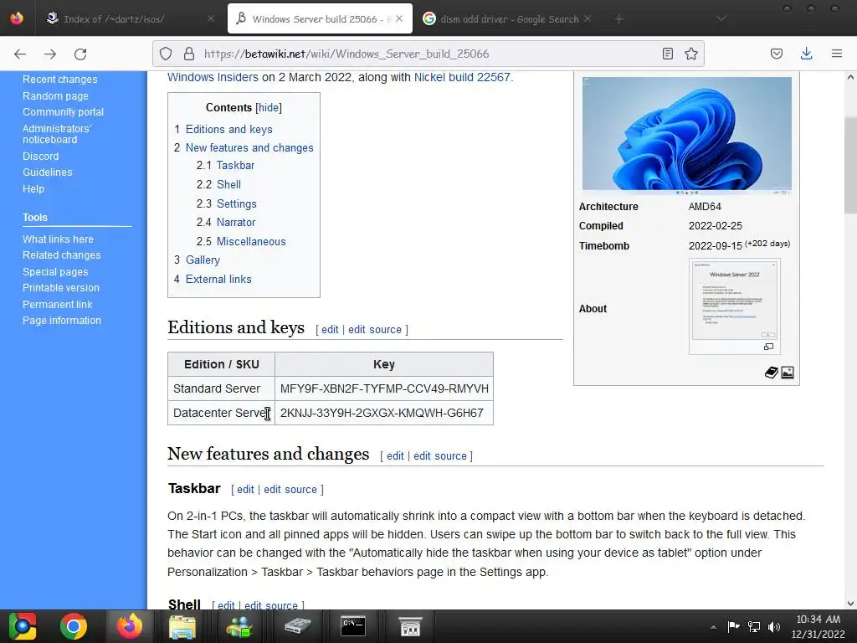Edit the Editions and keys section

(x=330, y=330)
